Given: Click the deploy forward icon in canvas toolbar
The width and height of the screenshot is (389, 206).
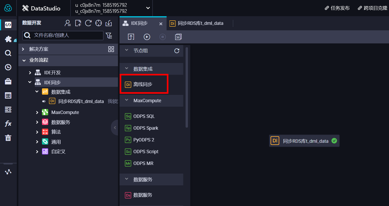Looking at the screenshot, I should tap(179, 37).
